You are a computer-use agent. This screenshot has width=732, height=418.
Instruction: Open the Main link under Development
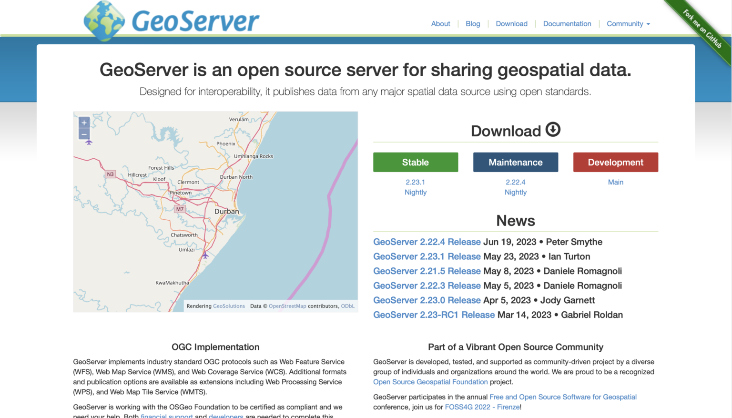(615, 182)
